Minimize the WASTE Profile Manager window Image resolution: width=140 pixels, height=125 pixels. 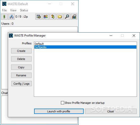[111, 36]
